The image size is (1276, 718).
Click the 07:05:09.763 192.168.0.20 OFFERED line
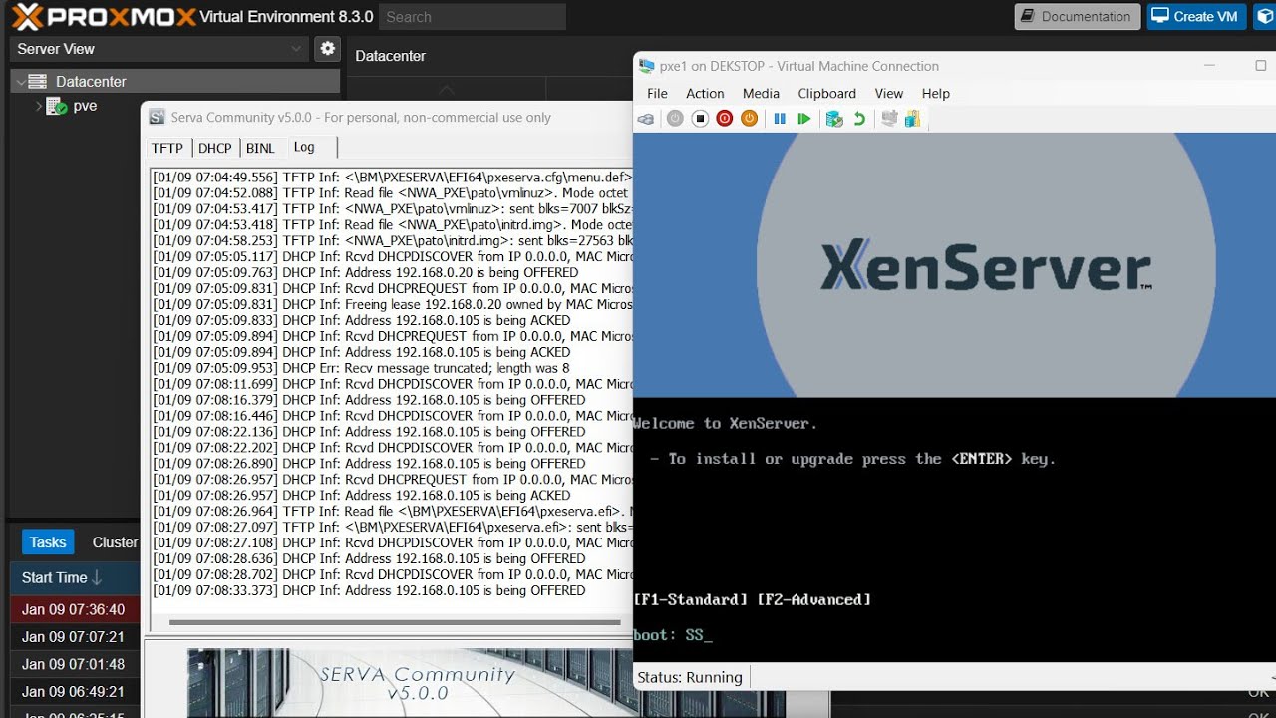(x=365, y=272)
